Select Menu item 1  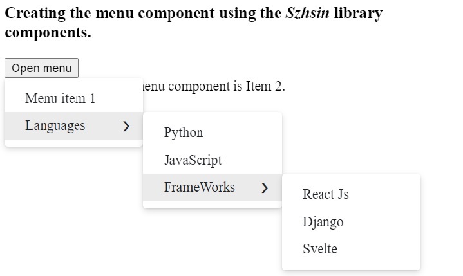point(61,98)
